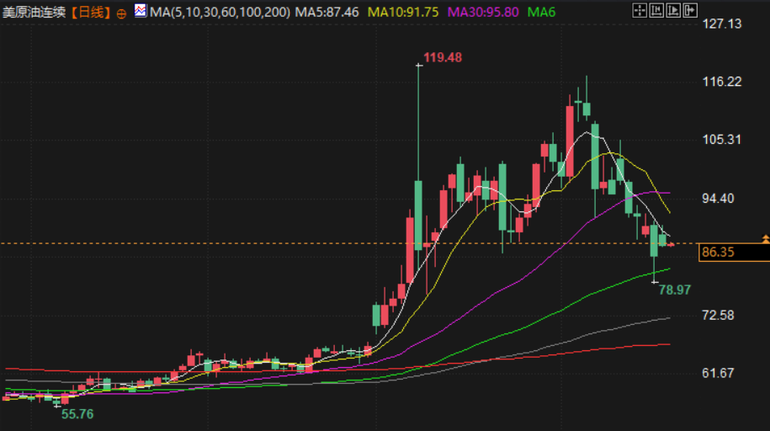Click the 94.40 axis value

click(718, 199)
